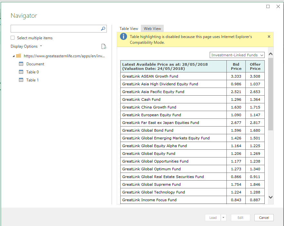The width and height of the screenshot is (284, 226).
Task: Click the web view scroll down arrow
Action: (270, 197)
